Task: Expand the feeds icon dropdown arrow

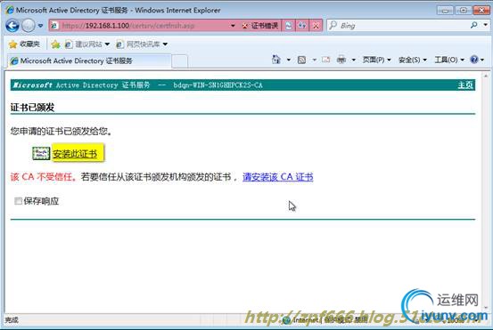Action: [x=314, y=60]
